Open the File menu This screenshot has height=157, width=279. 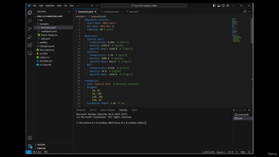coord(34,6)
